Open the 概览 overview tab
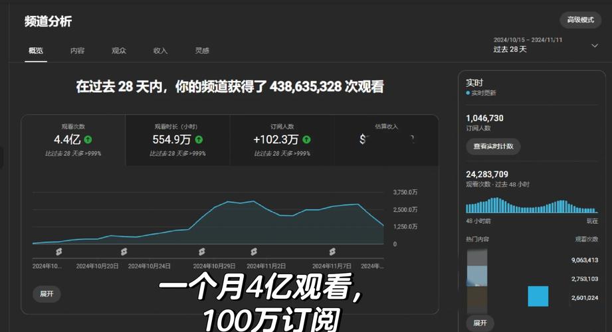The width and height of the screenshot is (612, 332). [35, 50]
